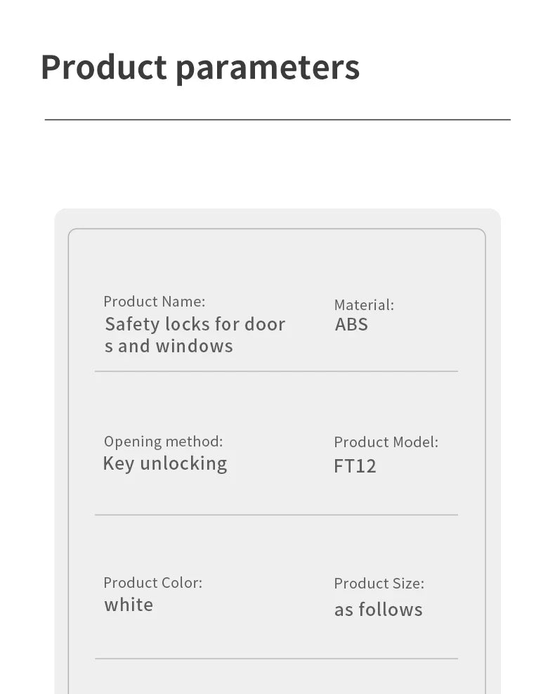The width and height of the screenshot is (555, 694).
Task: Click the "white" color value
Action: point(129,605)
